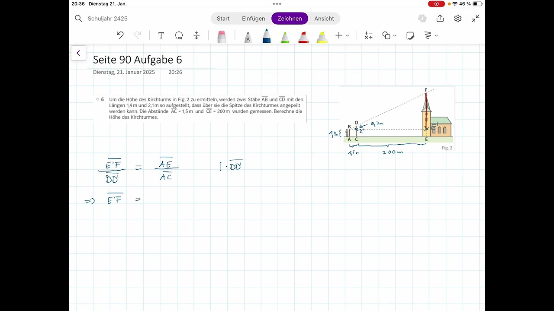Tap the red screen recording indicator

pos(436,4)
